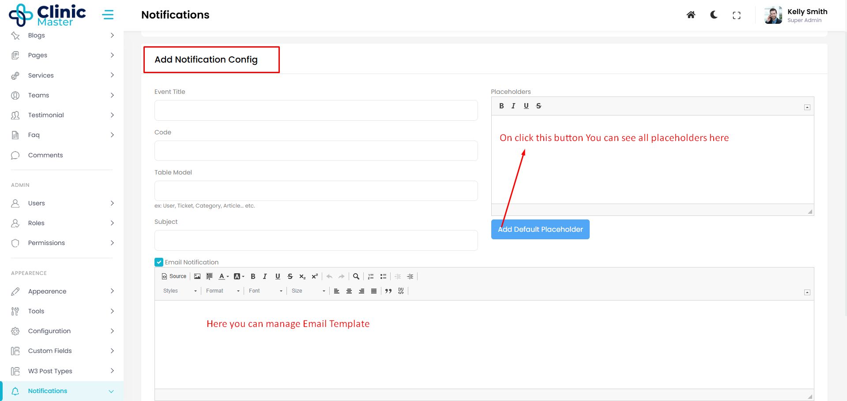Viewport: 847px width, 401px height.
Task: Open the text color picker
Action: [x=224, y=276]
